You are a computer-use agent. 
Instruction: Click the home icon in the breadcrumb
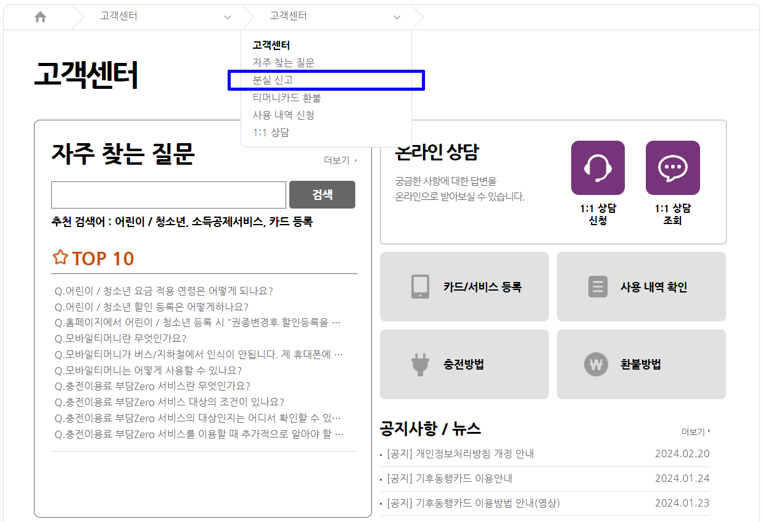(40, 17)
